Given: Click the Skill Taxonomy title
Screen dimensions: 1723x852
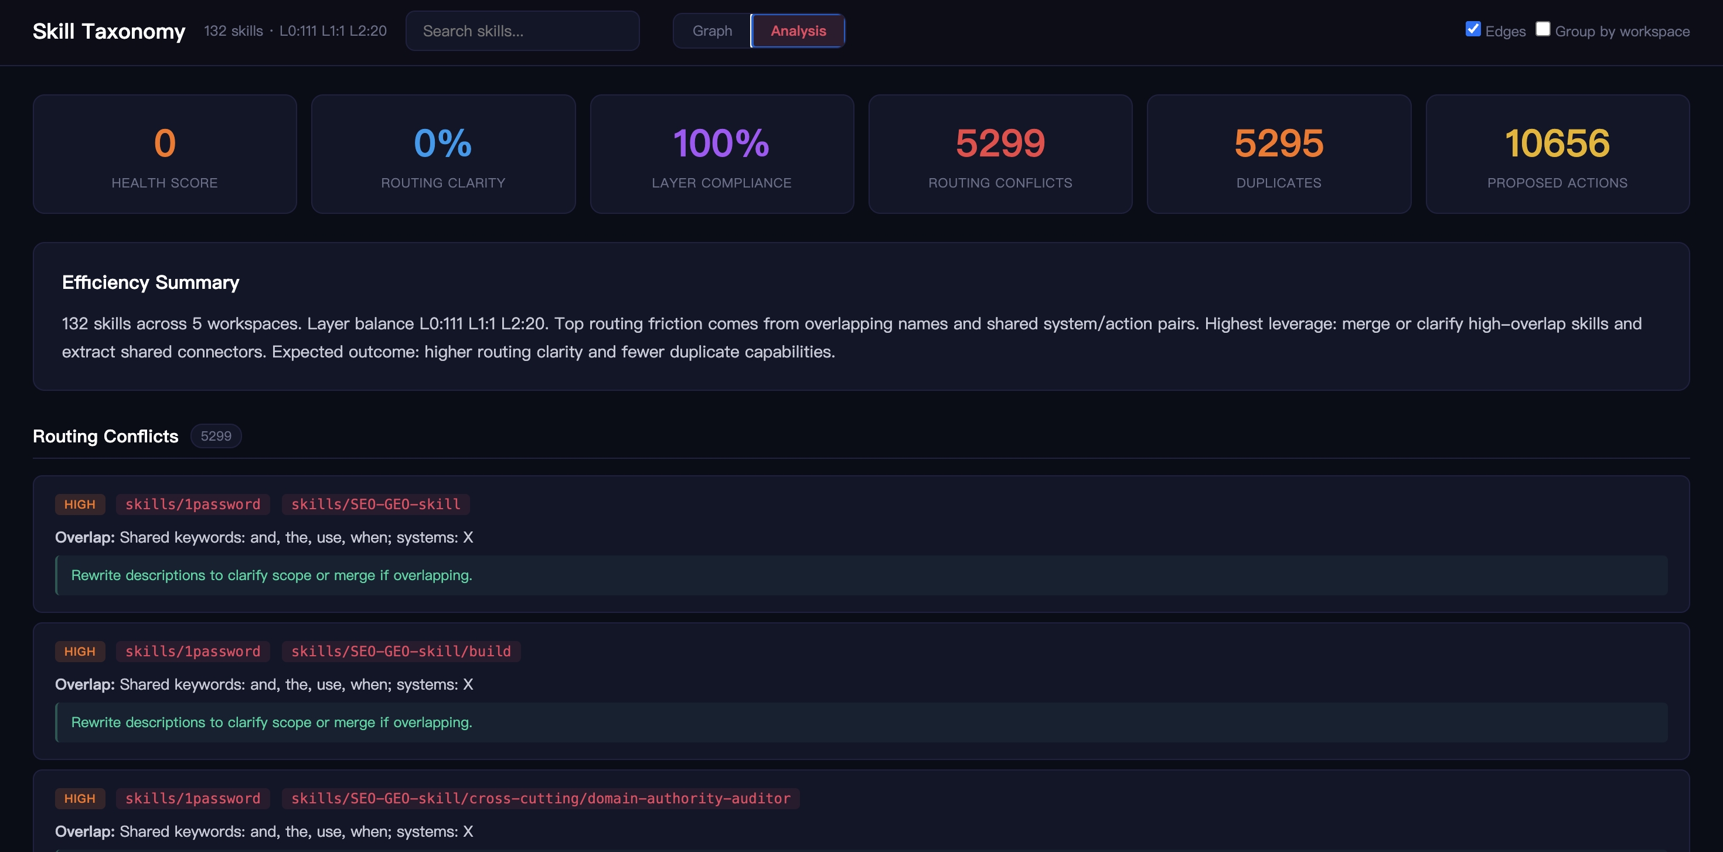Looking at the screenshot, I should tap(109, 30).
